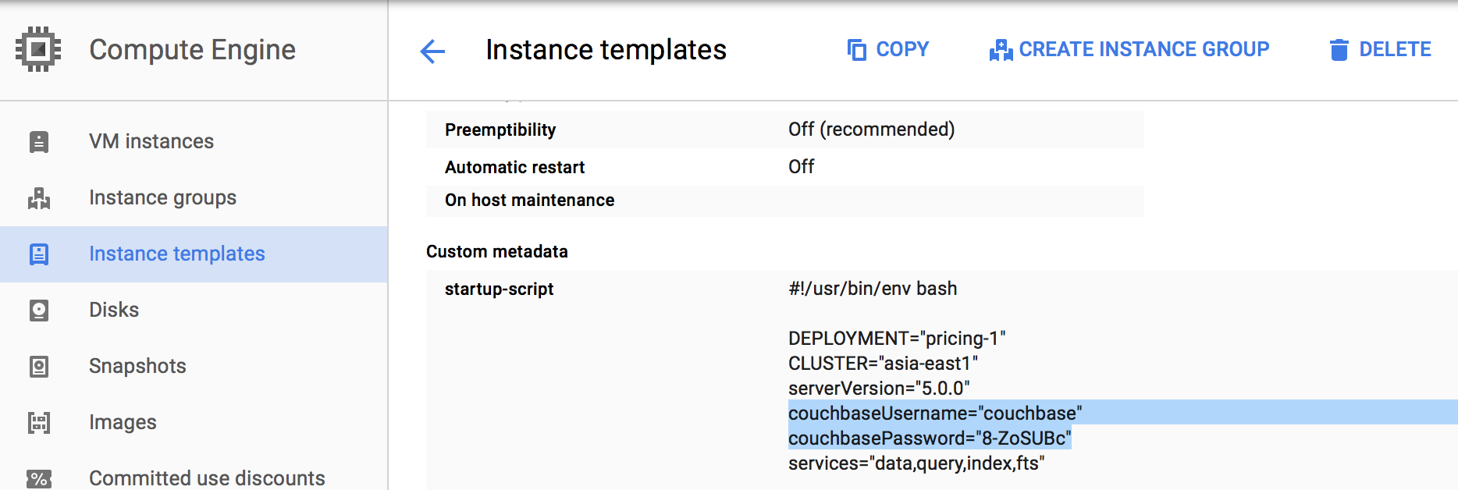
Task: Click the Committed use discounts percent icon
Action: click(x=38, y=476)
